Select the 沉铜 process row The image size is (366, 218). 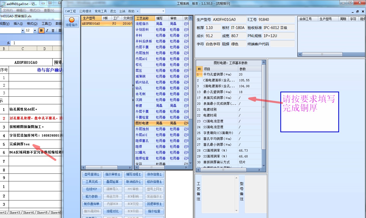tap(162, 100)
